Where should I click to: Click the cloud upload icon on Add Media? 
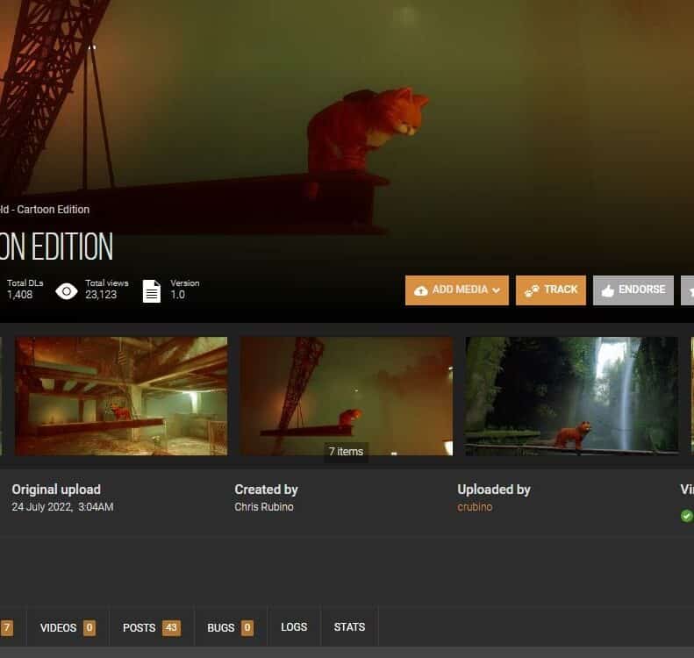point(420,290)
